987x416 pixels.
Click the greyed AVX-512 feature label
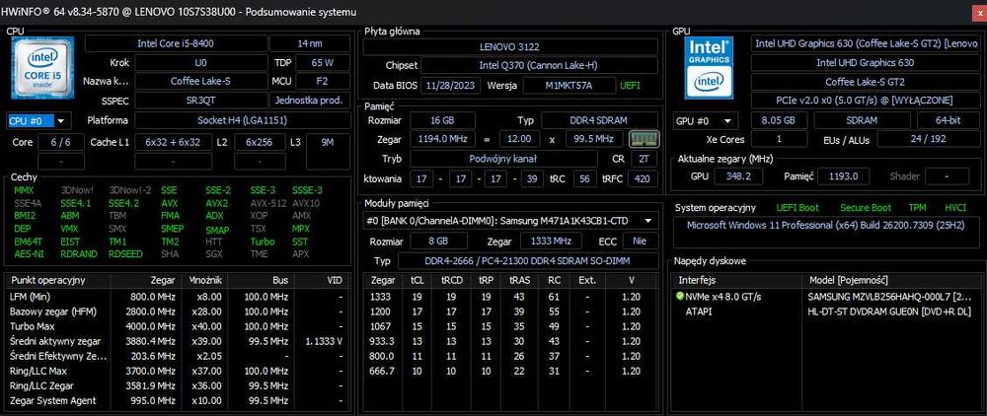coord(268,203)
